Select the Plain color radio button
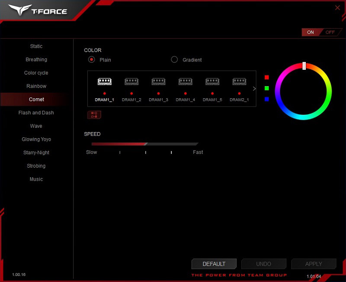 pos(92,59)
